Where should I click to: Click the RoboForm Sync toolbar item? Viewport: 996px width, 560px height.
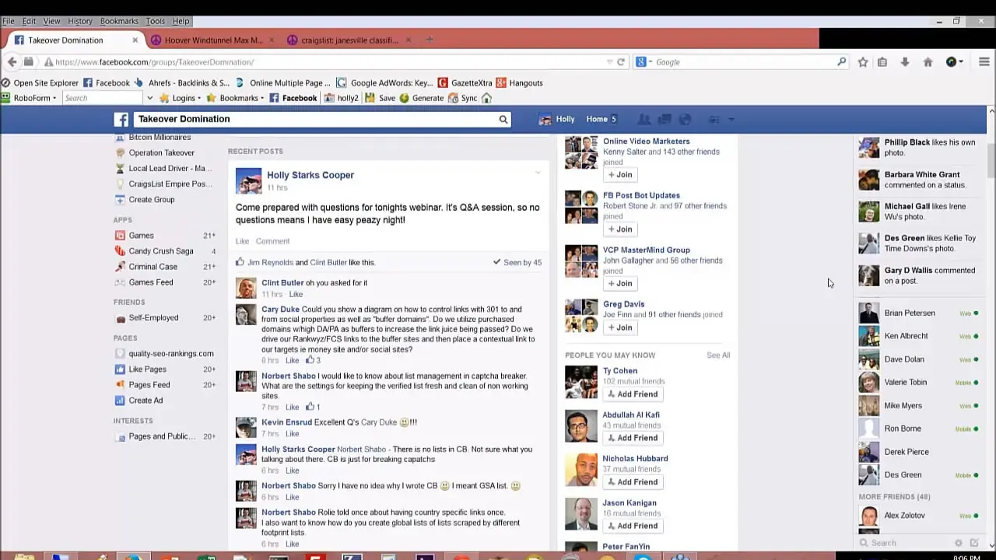point(463,98)
